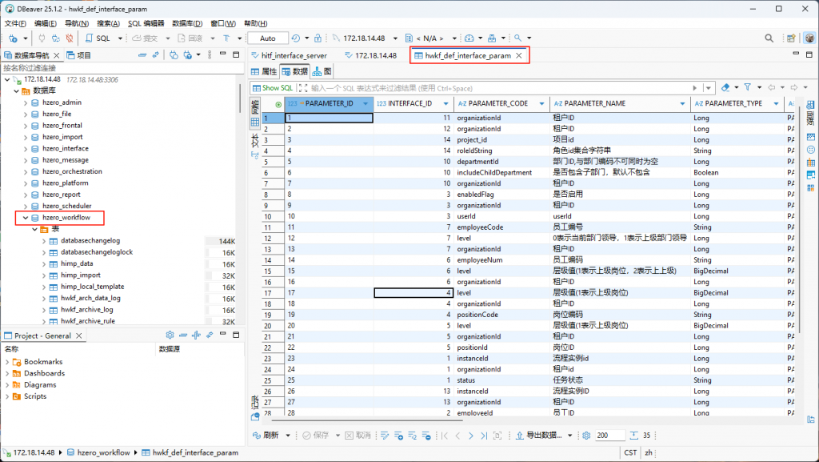Screen dimensions: 819x462
Task: Click the filter funnel icon in the filter bar
Action: [x=748, y=87]
